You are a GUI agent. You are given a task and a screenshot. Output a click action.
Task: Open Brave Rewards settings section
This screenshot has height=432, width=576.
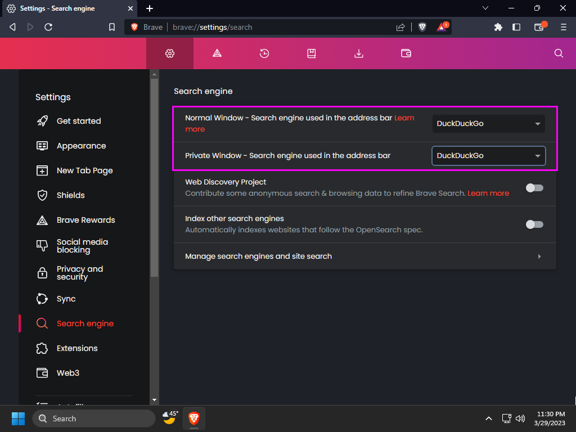point(76,220)
